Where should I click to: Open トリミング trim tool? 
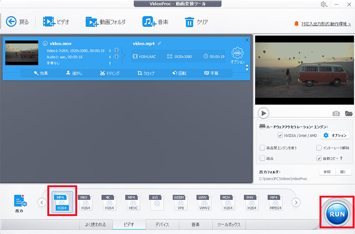[x=110, y=73]
